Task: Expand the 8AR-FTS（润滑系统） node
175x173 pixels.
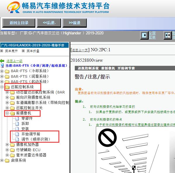Action: coord(2,76)
